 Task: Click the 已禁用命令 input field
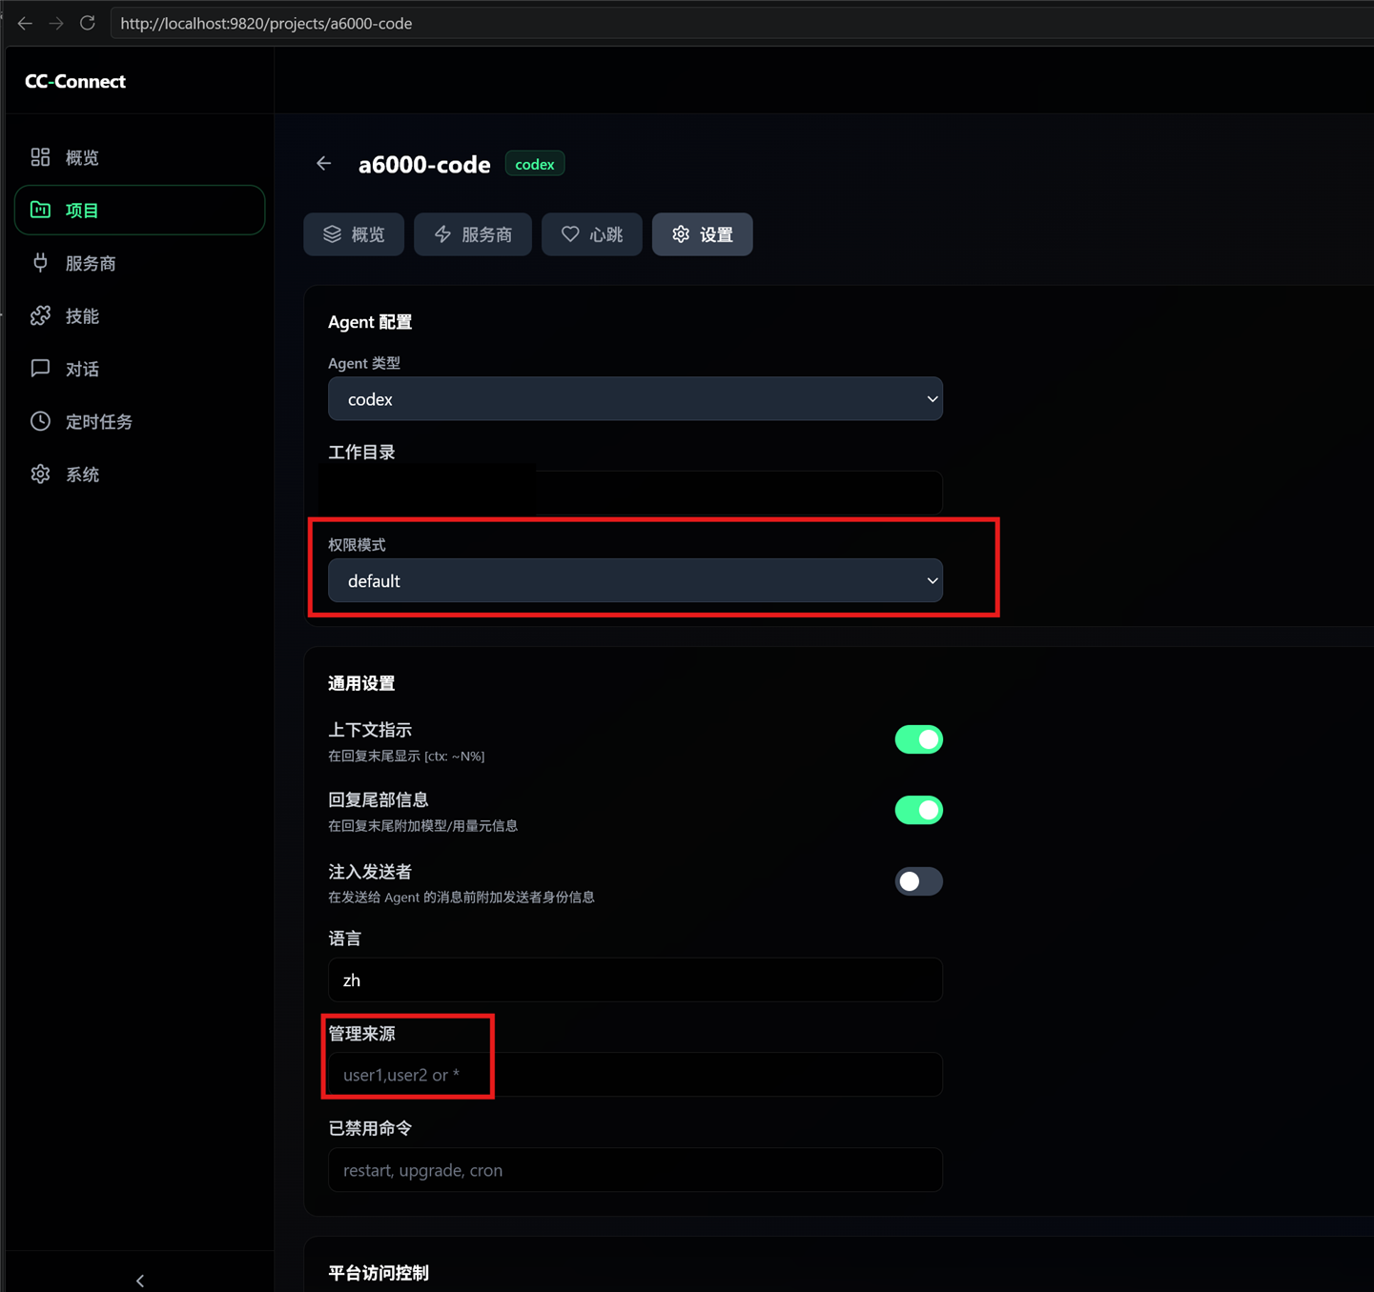(635, 1170)
